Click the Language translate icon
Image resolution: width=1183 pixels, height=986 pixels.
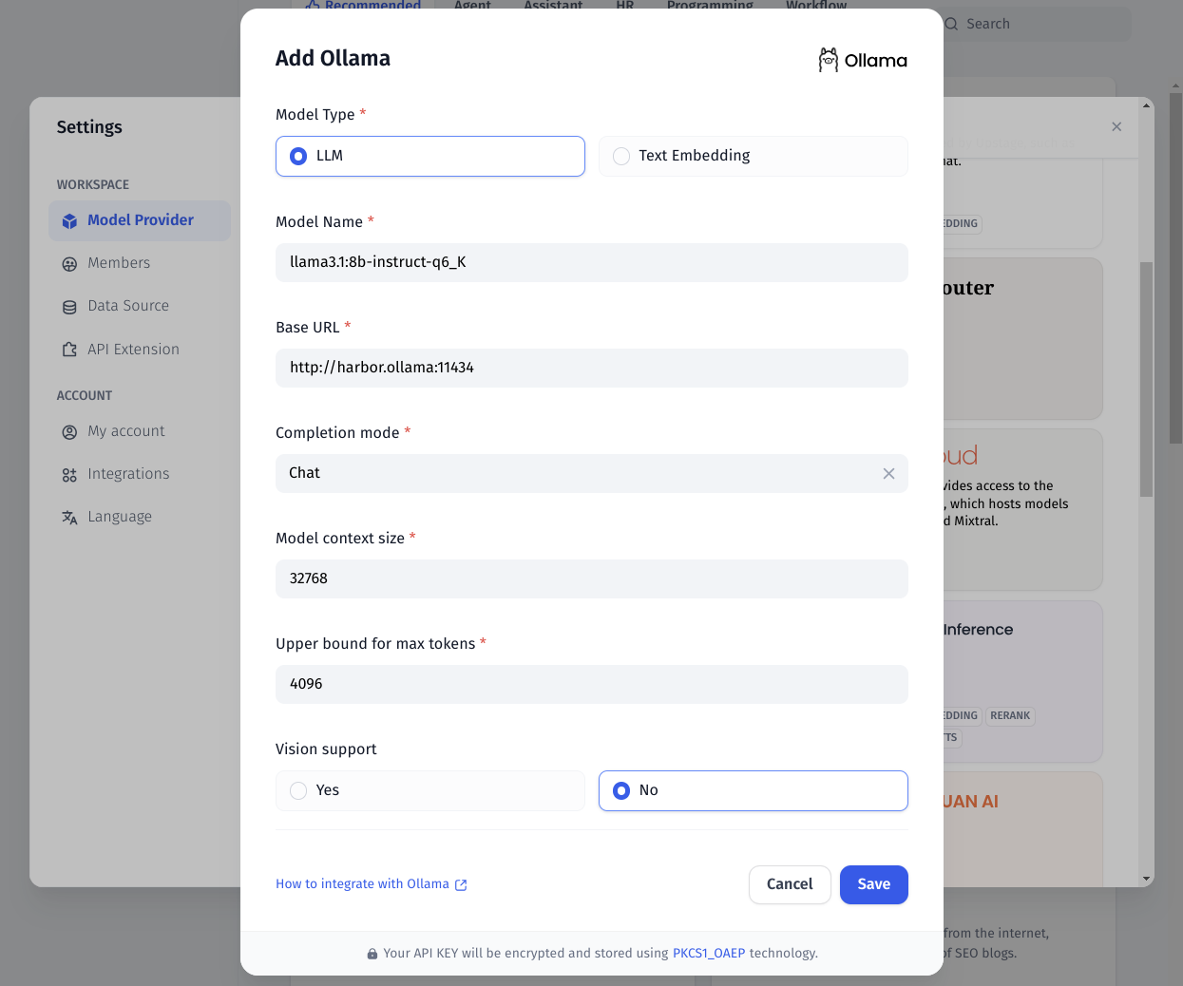coord(69,518)
